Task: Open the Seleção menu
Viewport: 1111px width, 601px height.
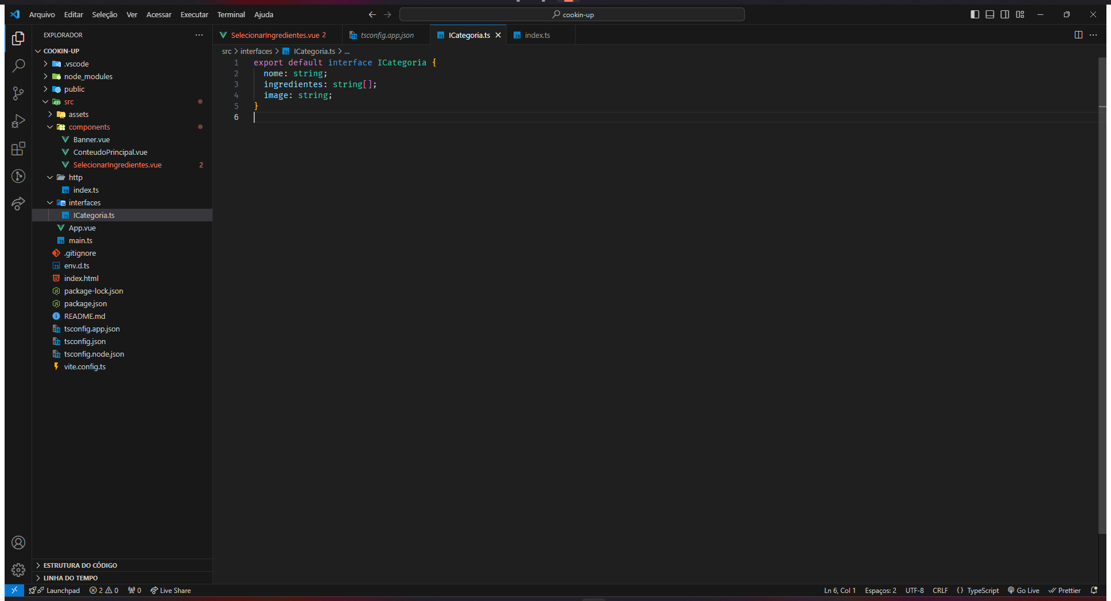Action: point(104,14)
